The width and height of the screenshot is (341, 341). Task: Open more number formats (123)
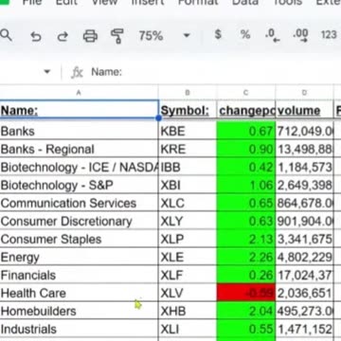(x=329, y=34)
